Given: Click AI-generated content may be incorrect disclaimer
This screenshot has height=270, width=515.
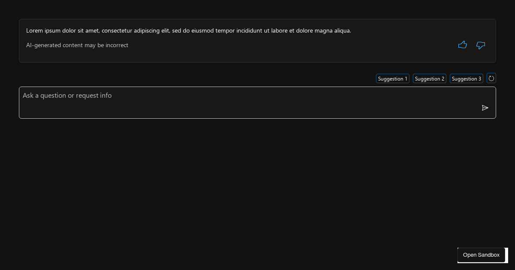Looking at the screenshot, I should pyautogui.click(x=77, y=45).
